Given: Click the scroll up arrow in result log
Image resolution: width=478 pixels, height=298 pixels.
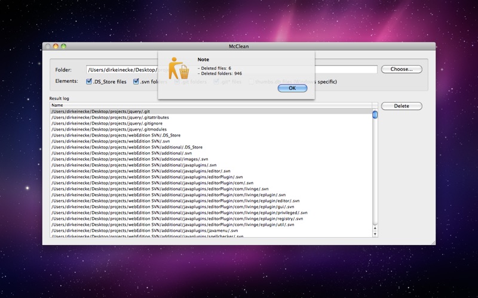Looking at the screenshot, I should point(375,228).
